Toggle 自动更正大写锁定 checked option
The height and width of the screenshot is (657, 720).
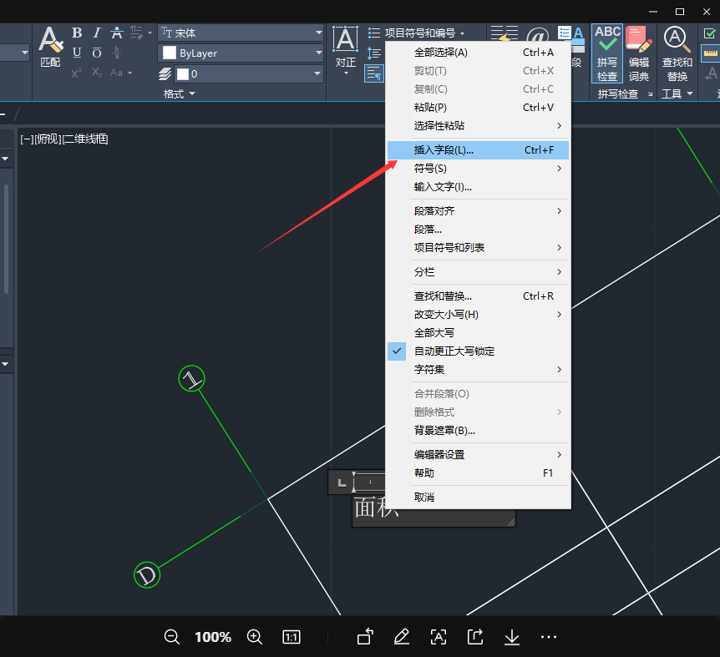[x=478, y=351]
